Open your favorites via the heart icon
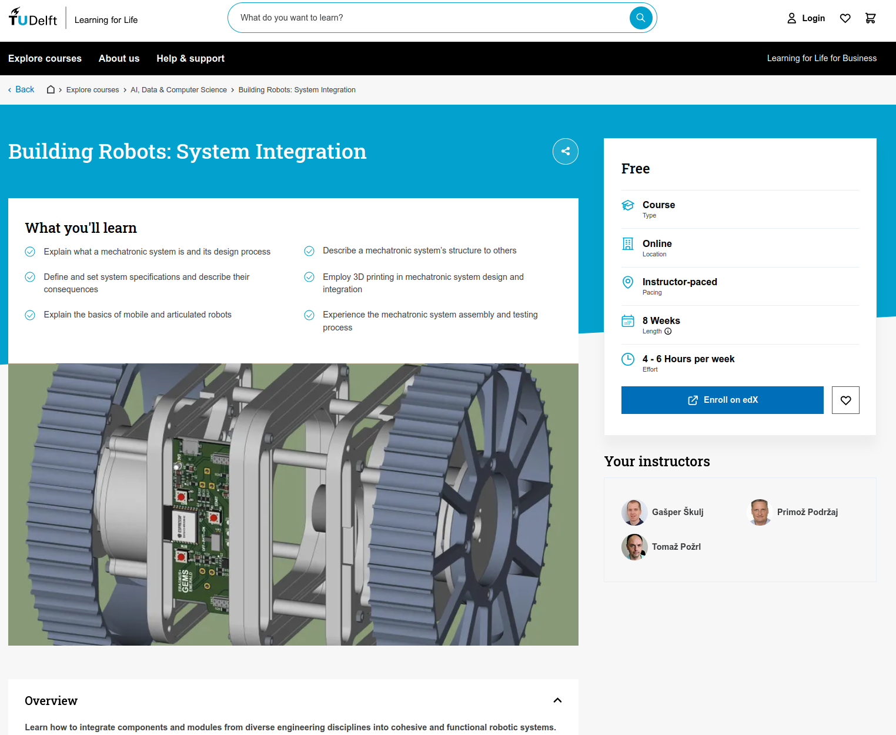Image resolution: width=896 pixels, height=735 pixels. [x=845, y=18]
